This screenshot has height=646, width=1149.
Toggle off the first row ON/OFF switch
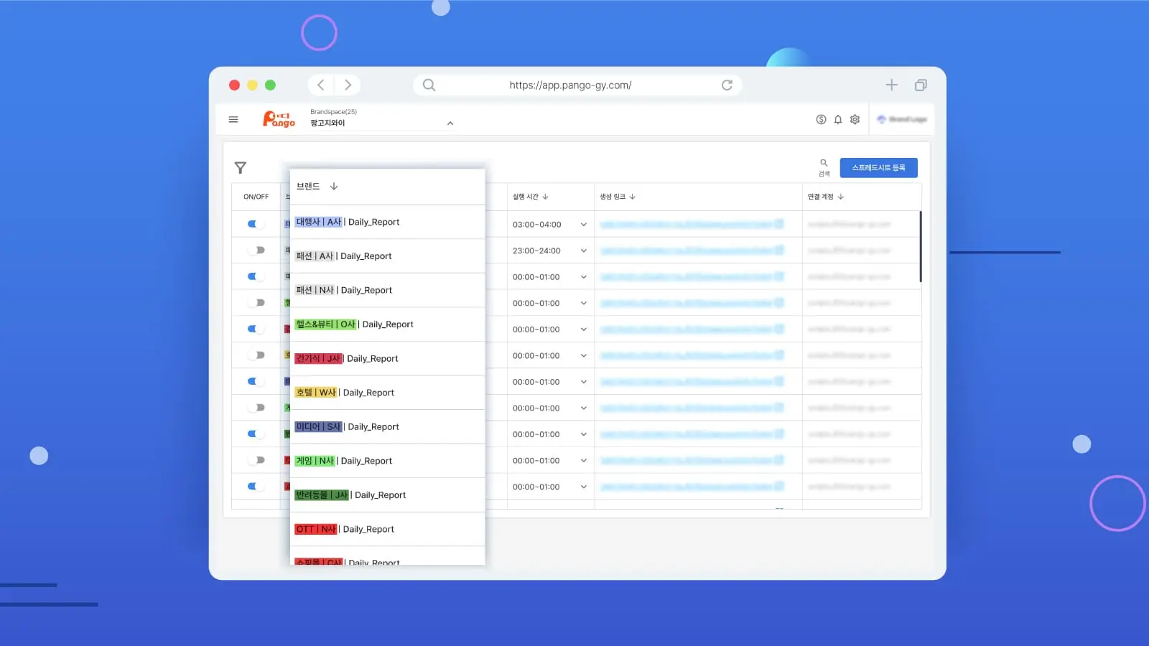coord(256,224)
